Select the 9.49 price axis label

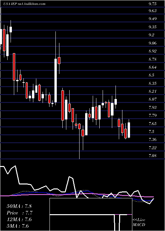tap(152, 19)
